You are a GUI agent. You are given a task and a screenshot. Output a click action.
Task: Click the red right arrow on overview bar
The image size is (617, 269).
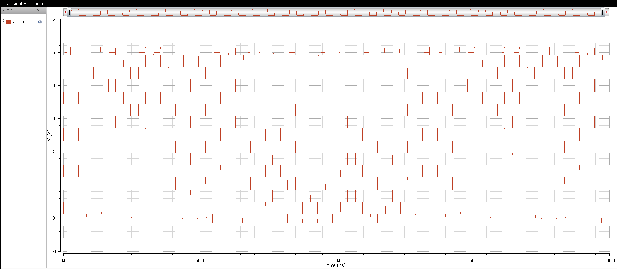[606, 12]
